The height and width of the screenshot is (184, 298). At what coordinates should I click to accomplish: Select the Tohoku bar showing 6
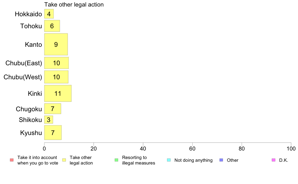coord(52,26)
